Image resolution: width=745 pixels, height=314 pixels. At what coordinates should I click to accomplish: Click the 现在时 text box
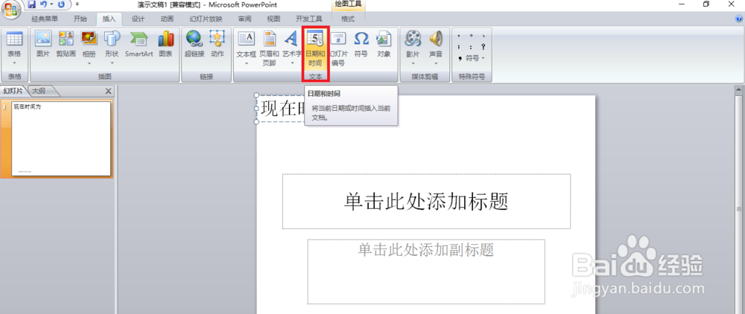283,109
